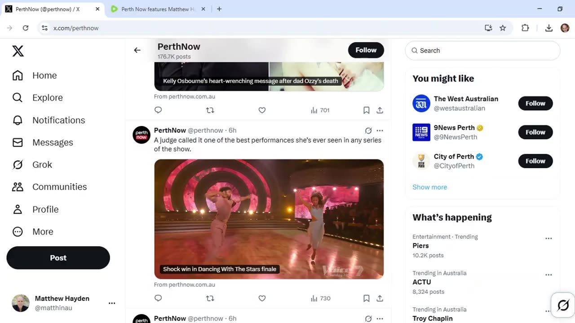
Task: Close the PerthNow X browser tab
Action: tap(97, 9)
